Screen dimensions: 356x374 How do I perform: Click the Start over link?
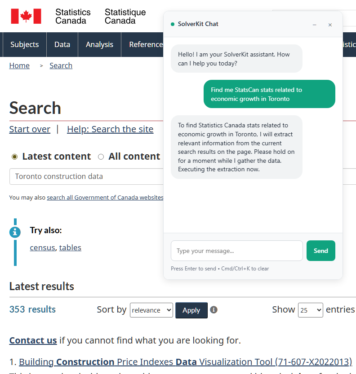point(30,129)
